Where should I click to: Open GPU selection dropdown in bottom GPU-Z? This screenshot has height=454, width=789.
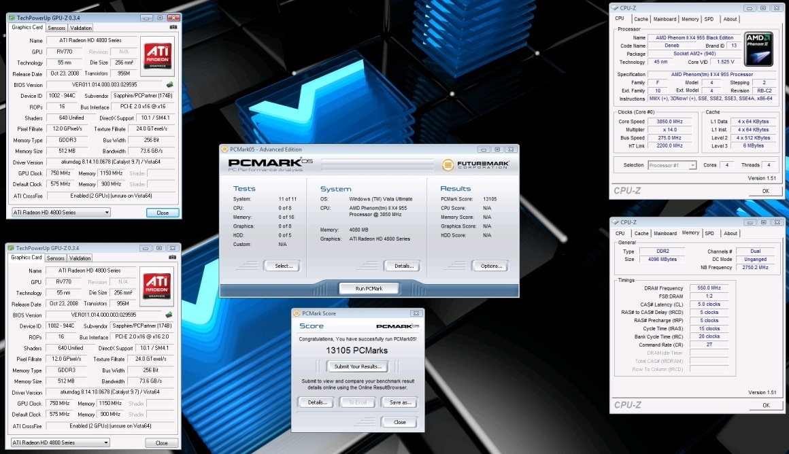click(x=60, y=442)
